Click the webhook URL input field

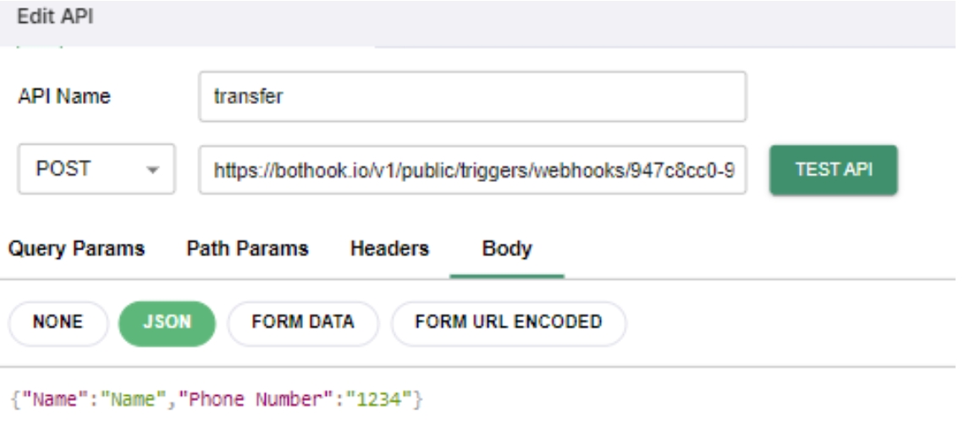472,169
